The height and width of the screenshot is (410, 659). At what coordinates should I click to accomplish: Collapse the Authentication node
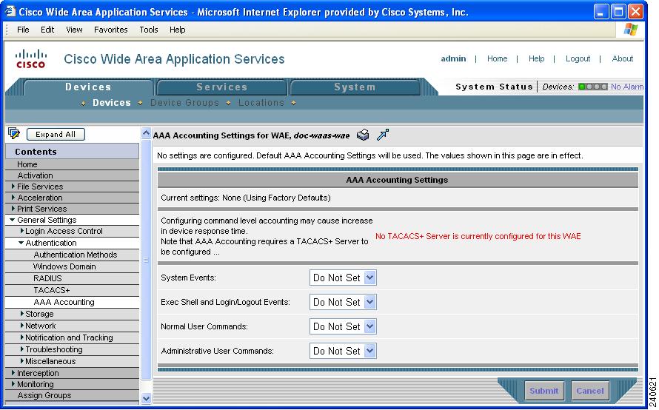coord(21,243)
